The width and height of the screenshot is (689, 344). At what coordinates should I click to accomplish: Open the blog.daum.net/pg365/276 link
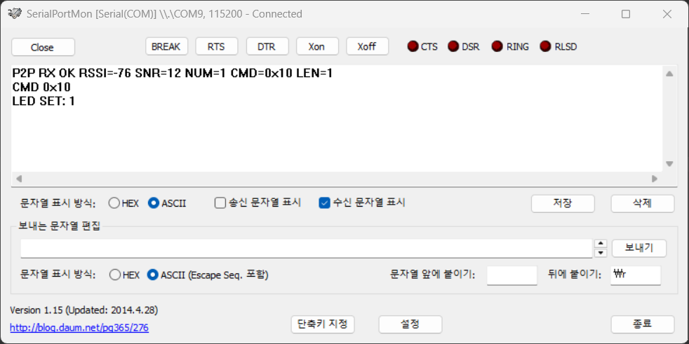pyautogui.click(x=79, y=327)
